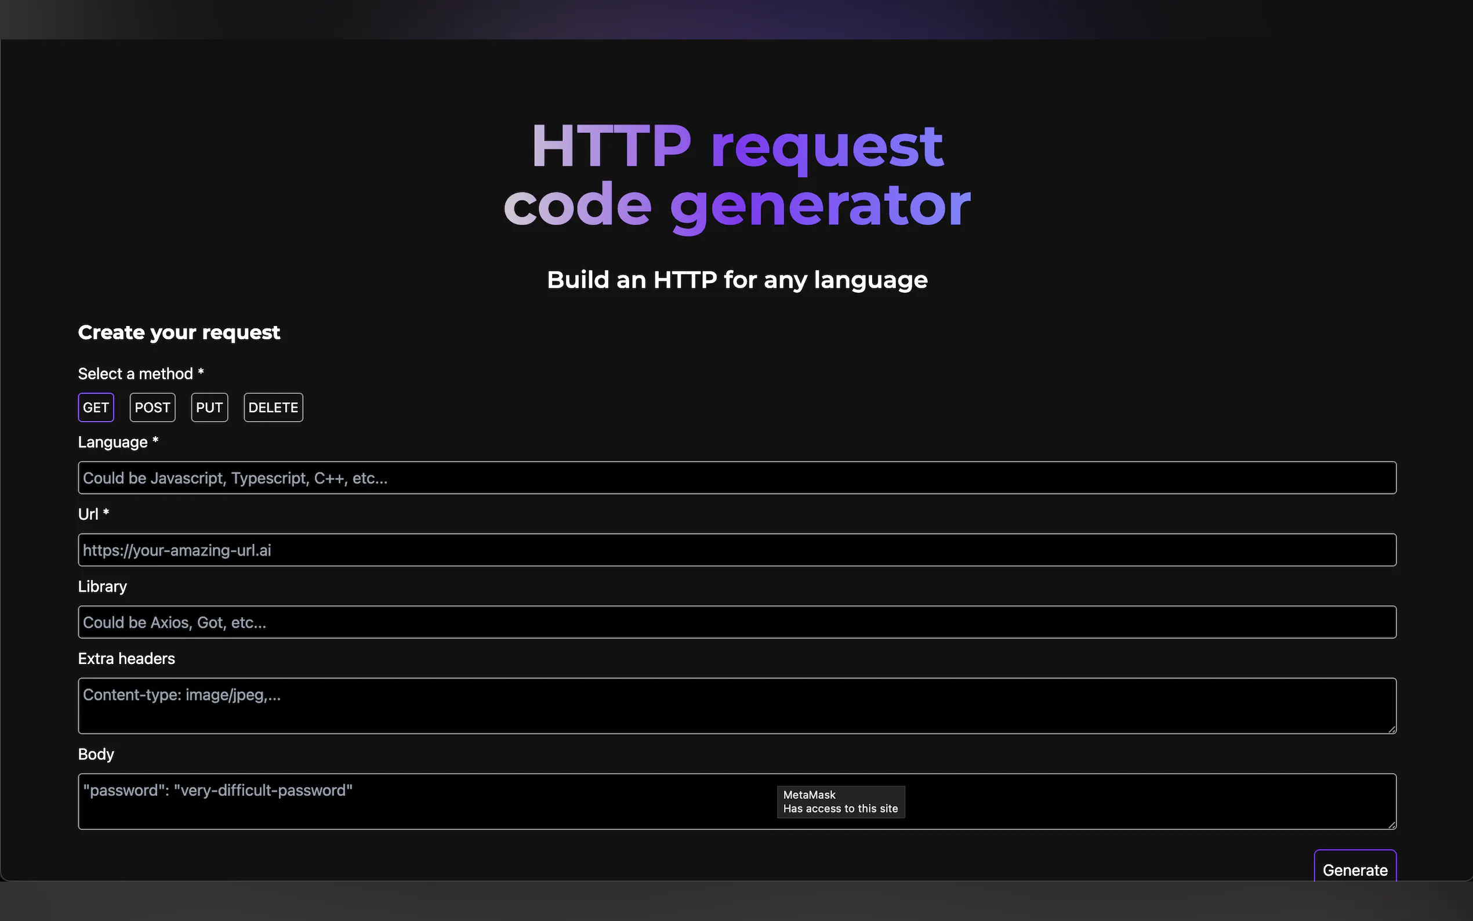Image resolution: width=1473 pixels, height=921 pixels.
Task: Select the GET method button
Action: click(96, 408)
